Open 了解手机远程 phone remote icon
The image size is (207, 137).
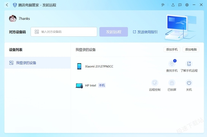coord(189,64)
